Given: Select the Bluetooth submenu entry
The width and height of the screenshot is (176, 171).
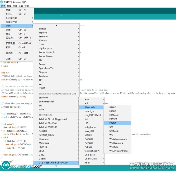Looking at the screenshot, I should click(92, 107).
